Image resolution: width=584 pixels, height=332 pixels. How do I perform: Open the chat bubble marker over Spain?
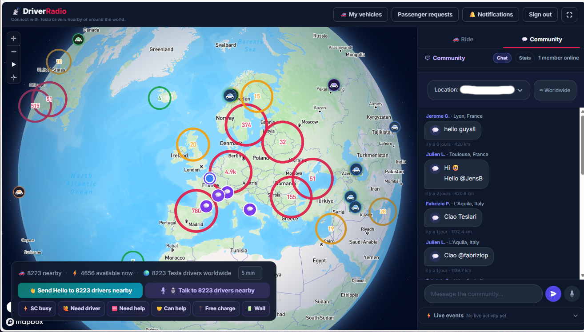[206, 206]
